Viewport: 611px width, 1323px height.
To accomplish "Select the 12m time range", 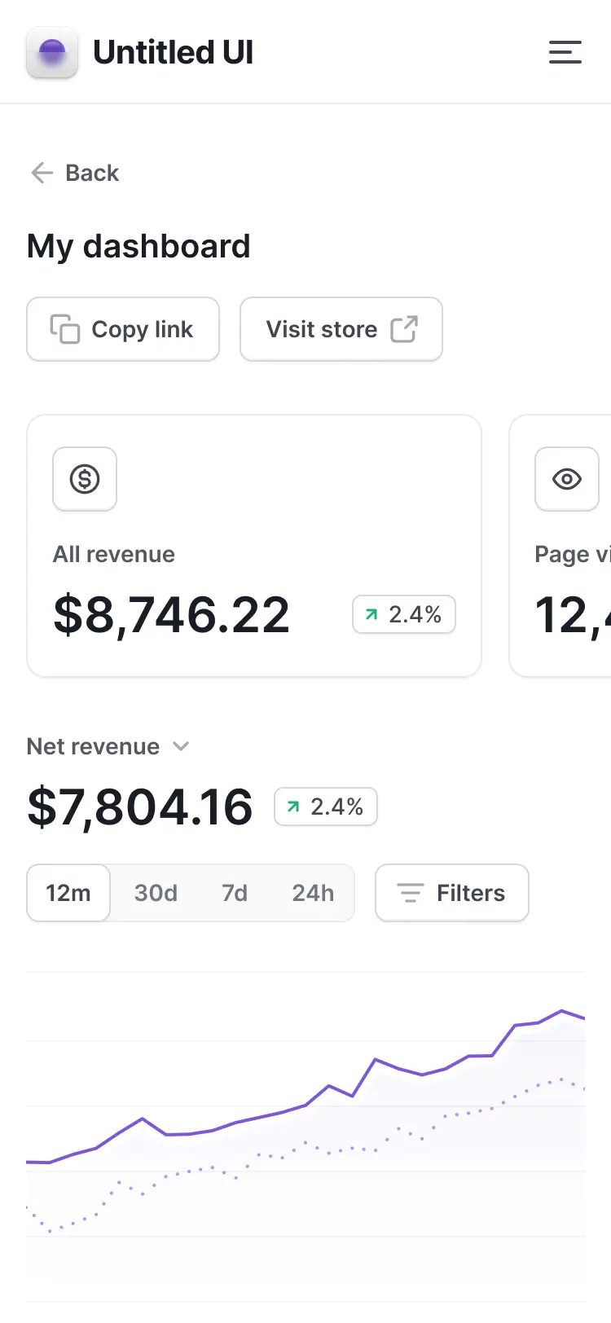I will point(68,893).
